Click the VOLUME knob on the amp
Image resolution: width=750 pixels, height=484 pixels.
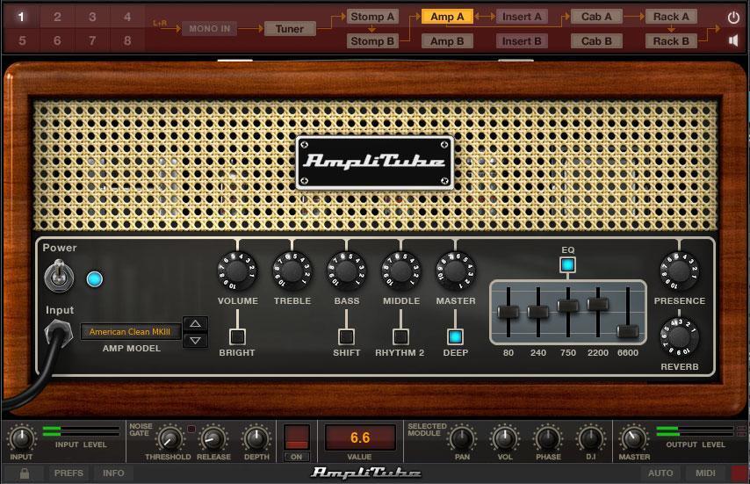pos(237,271)
